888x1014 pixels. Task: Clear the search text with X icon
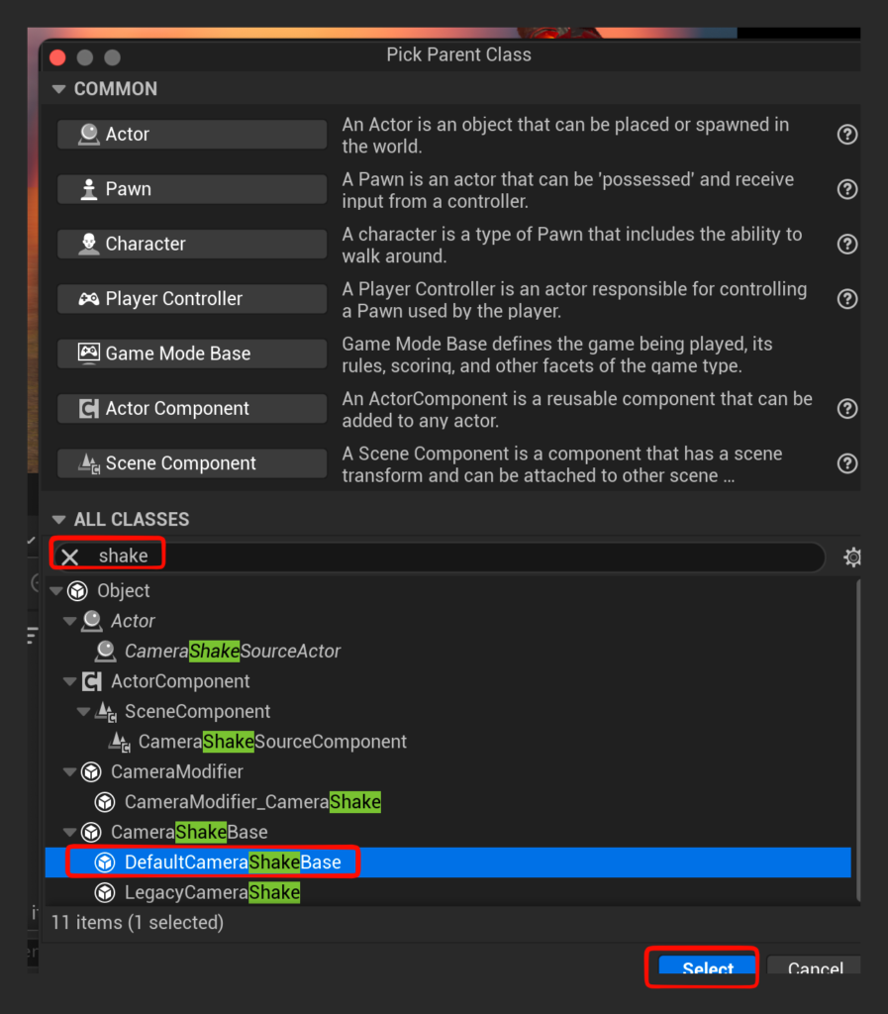70,557
